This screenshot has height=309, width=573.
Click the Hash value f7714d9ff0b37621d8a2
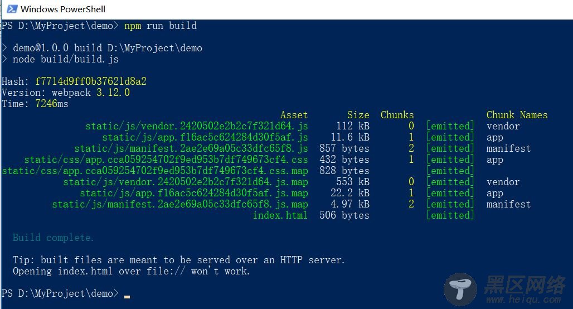[x=91, y=81]
